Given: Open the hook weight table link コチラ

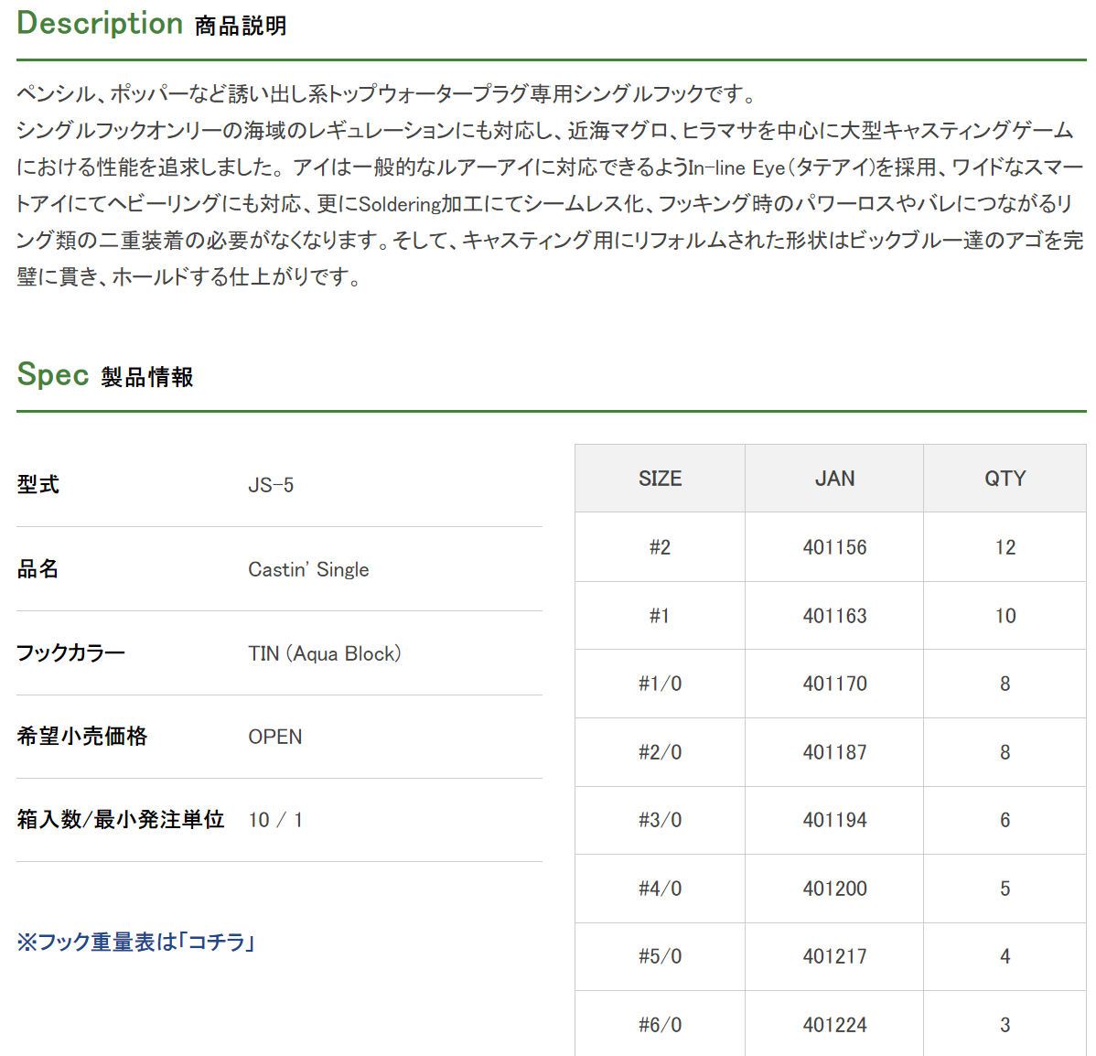Looking at the screenshot, I should [x=134, y=942].
